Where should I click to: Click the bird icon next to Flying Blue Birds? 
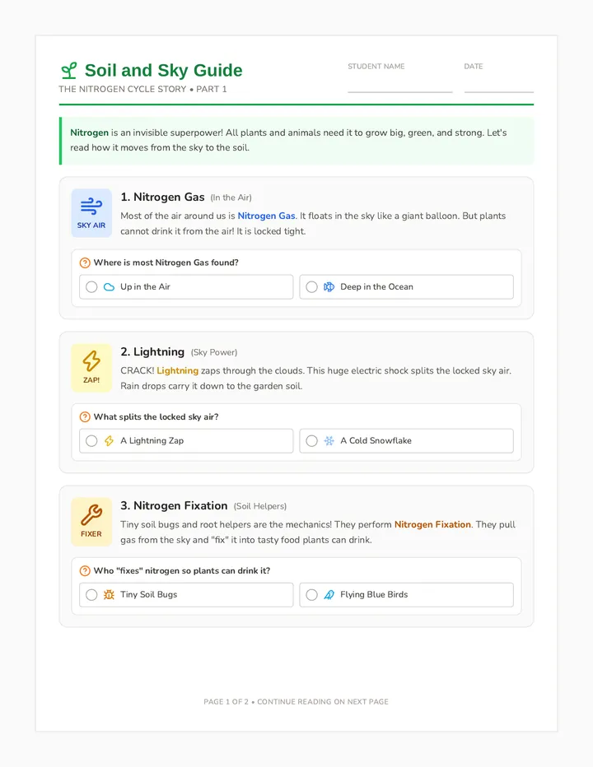click(x=329, y=595)
